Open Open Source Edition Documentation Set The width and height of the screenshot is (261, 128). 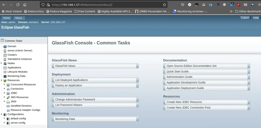click(x=206, y=66)
